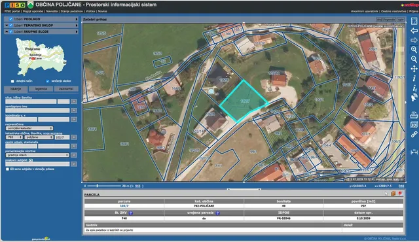Switch to the legenda tab
The image size is (419, 242).
41,89
